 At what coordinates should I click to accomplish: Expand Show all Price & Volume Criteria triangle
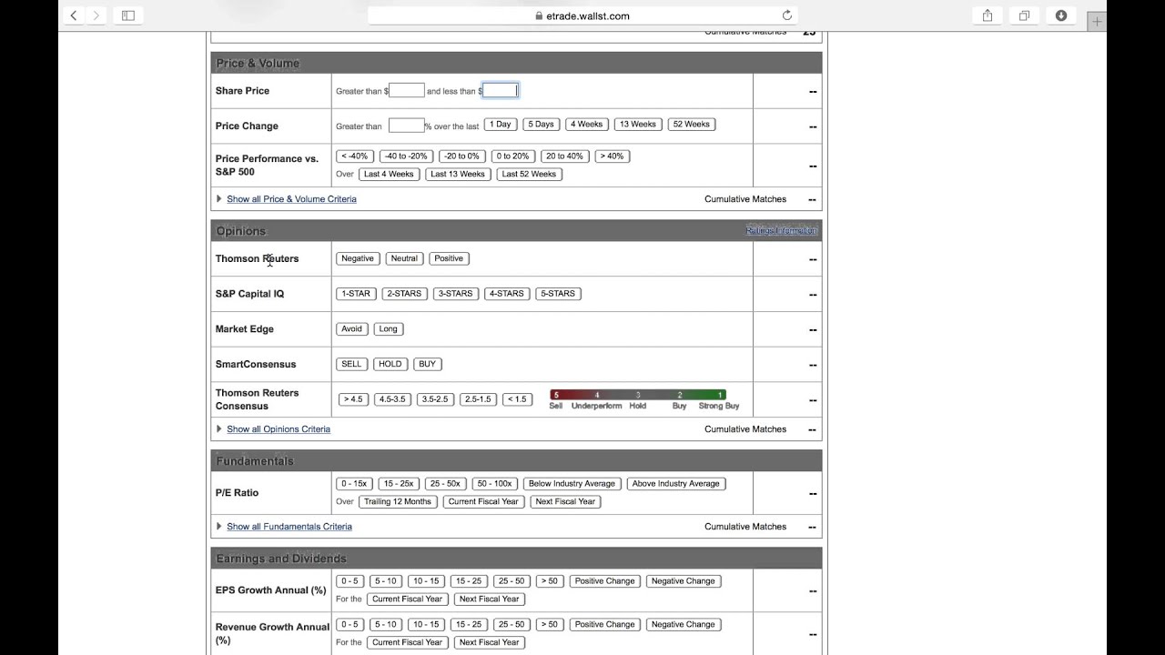219,198
